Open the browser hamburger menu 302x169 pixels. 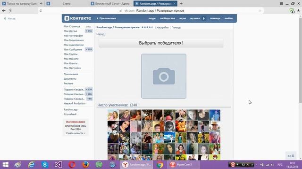tap(281, 3)
